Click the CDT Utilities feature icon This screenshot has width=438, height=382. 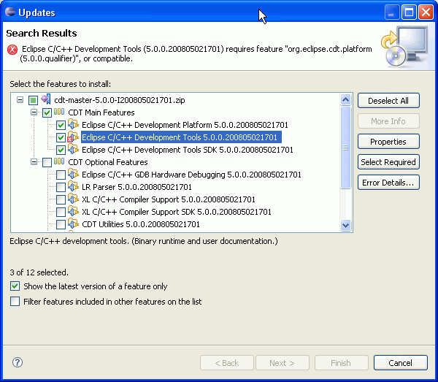tap(73, 224)
